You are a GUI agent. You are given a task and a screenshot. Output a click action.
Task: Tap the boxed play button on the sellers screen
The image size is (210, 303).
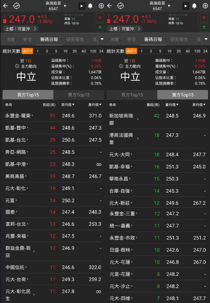pyautogui.click(x=186, y=6)
